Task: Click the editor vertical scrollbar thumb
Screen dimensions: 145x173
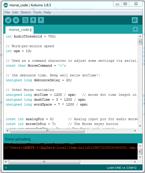Action: pos(140,42)
